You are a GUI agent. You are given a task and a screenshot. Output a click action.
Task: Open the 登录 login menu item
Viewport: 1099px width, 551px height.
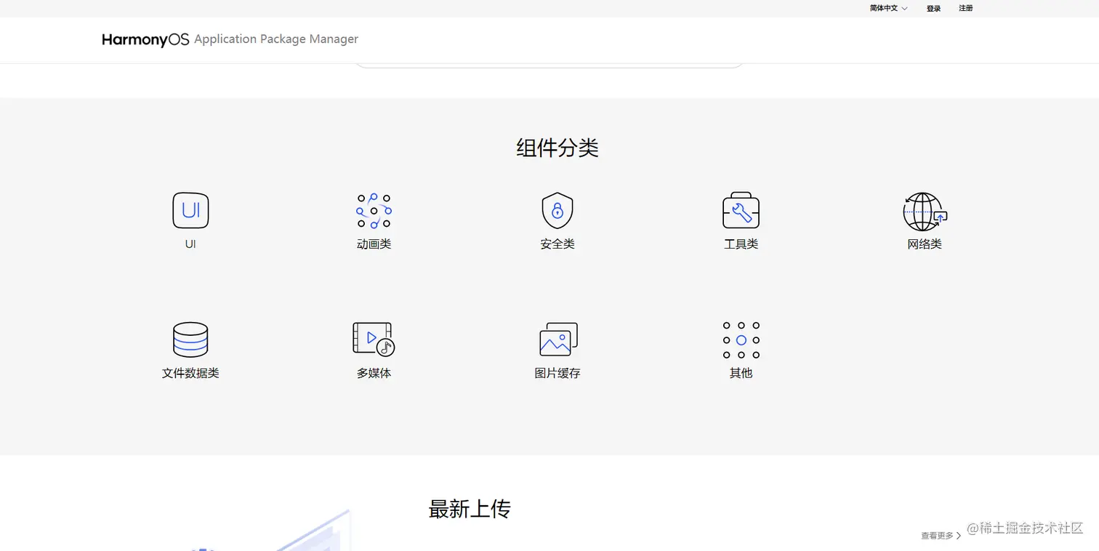click(933, 8)
